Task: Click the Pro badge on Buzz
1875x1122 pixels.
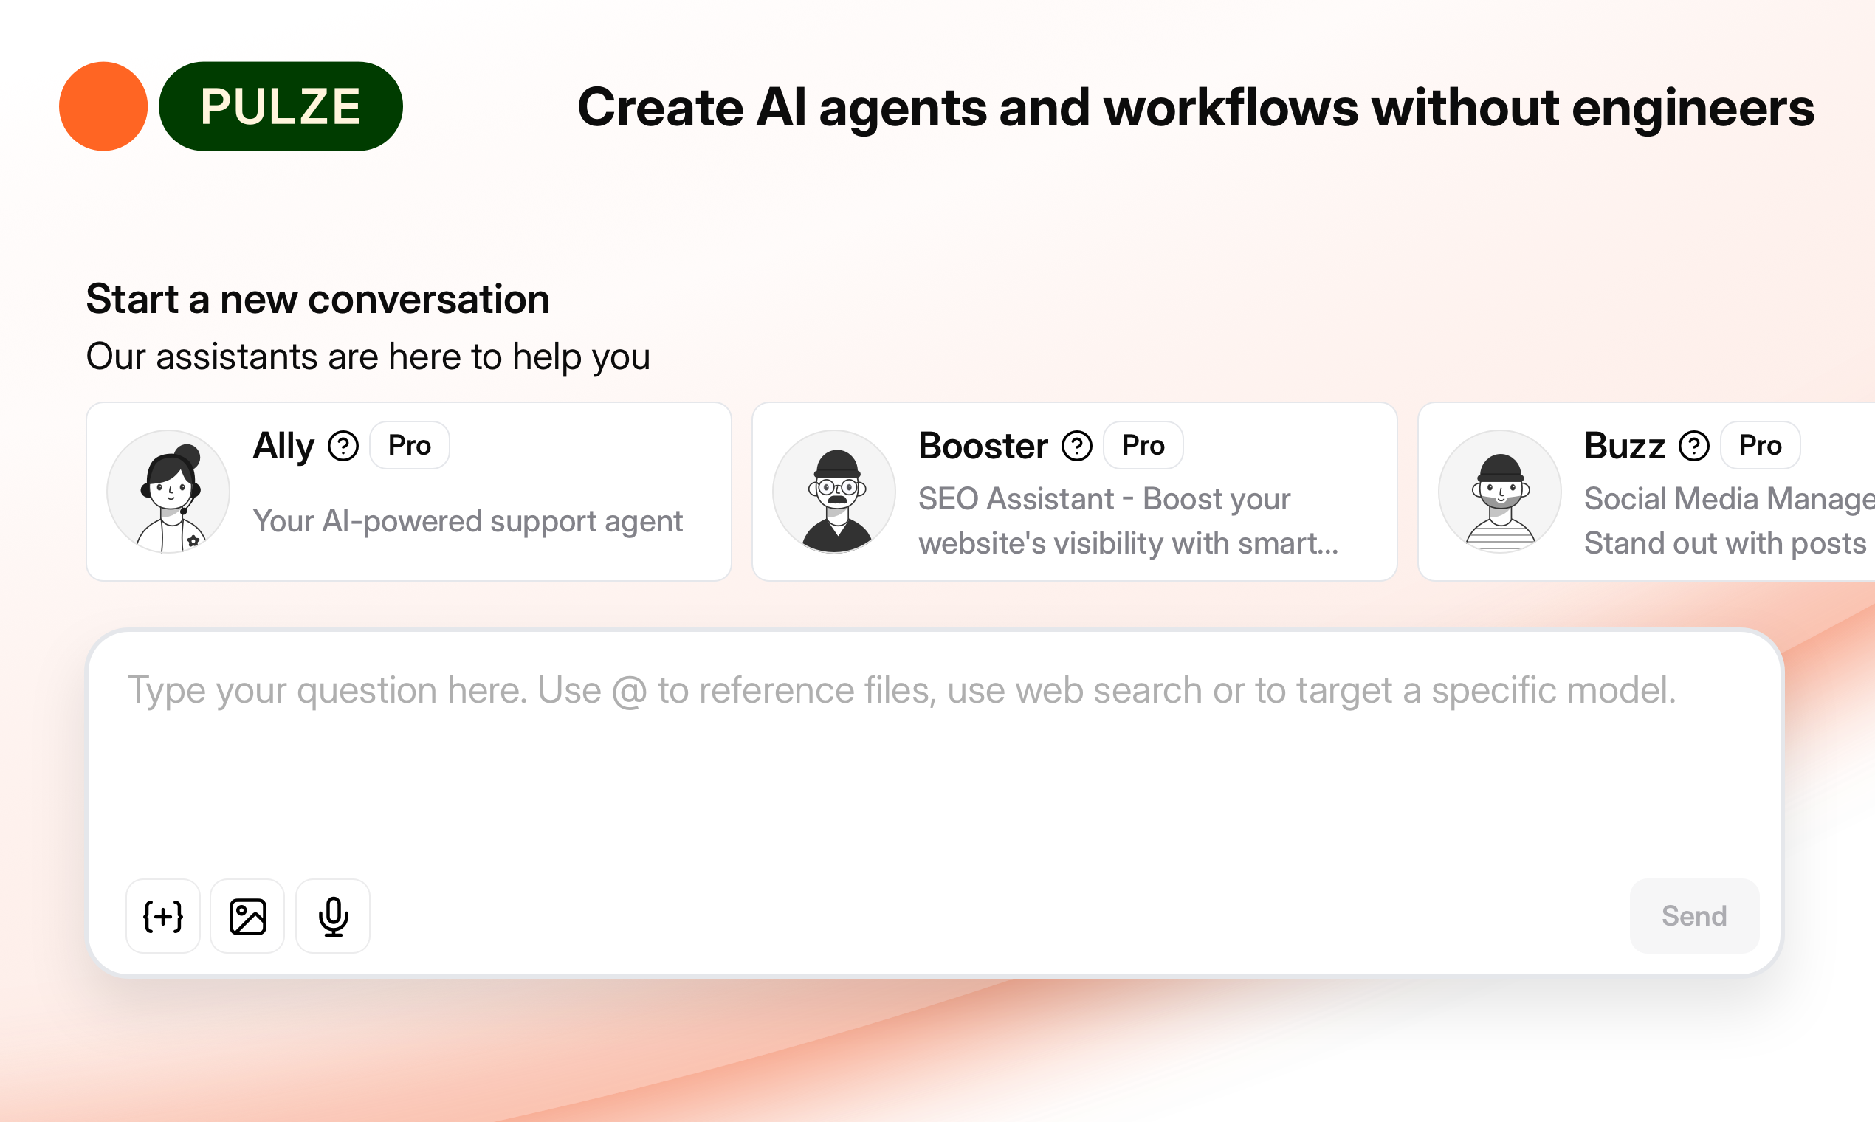Action: [1760, 445]
